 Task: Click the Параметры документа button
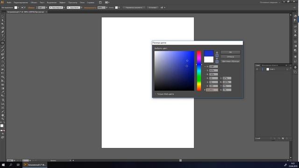click(x=134, y=7)
